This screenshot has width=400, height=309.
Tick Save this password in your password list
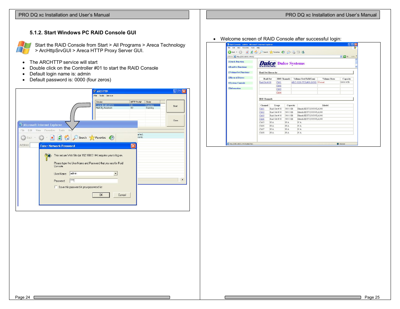pyautogui.click(x=56, y=187)
